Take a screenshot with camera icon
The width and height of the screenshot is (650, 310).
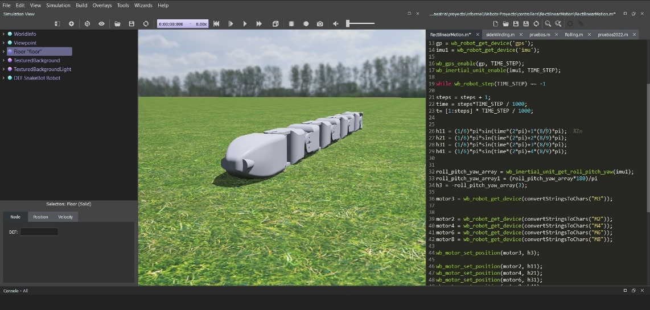pos(320,24)
